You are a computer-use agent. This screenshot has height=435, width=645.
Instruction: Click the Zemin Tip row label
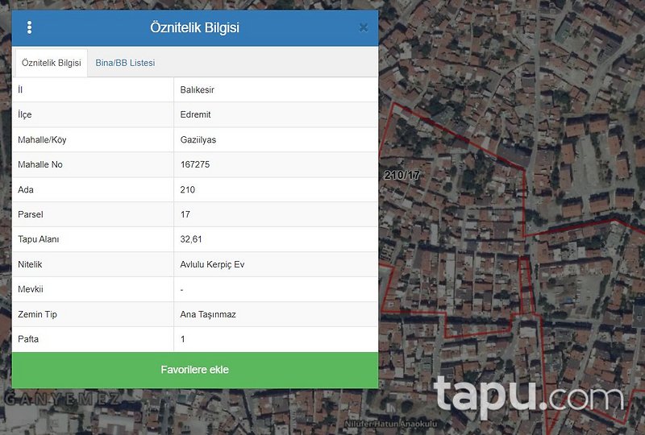tap(37, 314)
